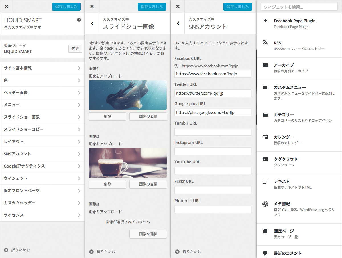Click the カスタムメニュー hamburger icon

click(265, 87)
